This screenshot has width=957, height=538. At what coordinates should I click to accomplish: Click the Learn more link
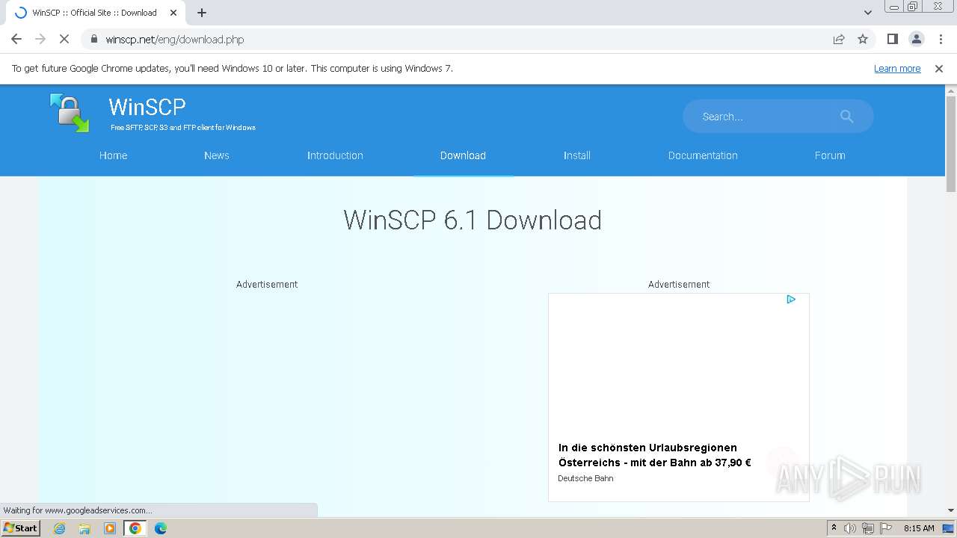coord(897,69)
